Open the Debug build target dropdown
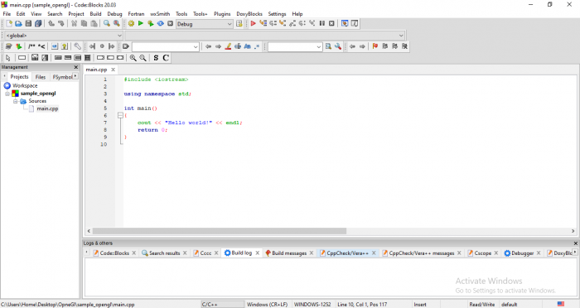This screenshot has width=580, height=308. tap(204, 24)
